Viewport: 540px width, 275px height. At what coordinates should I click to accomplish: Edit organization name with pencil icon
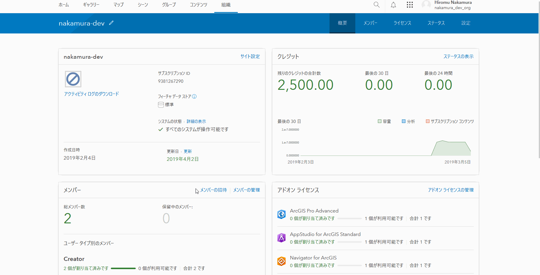(111, 23)
